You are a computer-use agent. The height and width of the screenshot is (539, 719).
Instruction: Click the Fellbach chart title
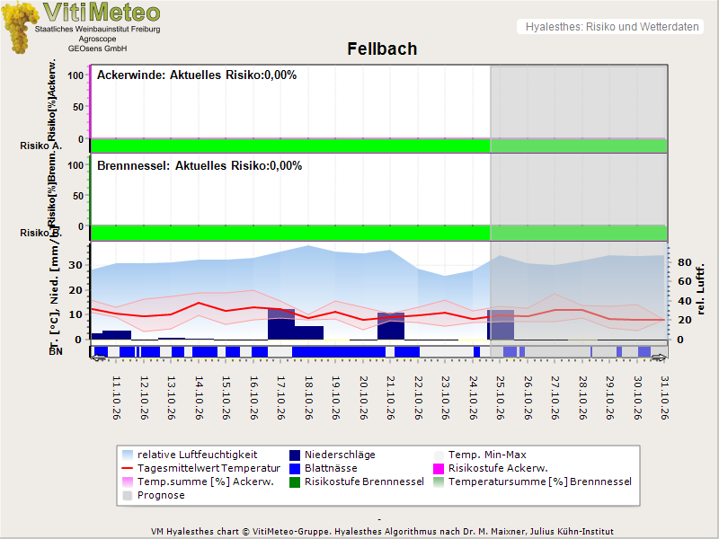(382, 49)
